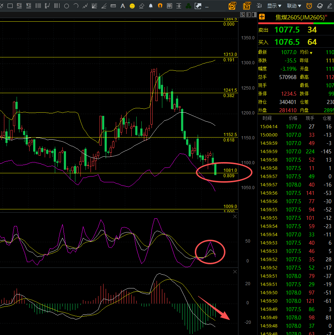The width and height of the screenshot is (334, 335).
Task: Select the ruler measurement tool
Action: click(113, 6)
